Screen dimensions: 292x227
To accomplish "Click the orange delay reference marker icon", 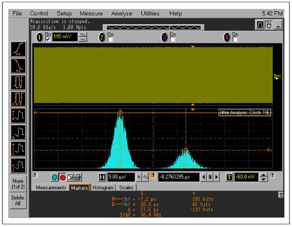I will (153, 176).
